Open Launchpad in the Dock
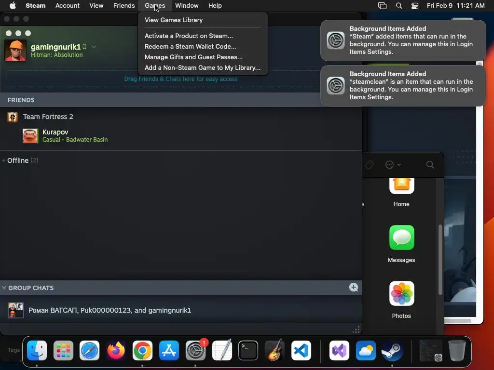 click(63, 350)
